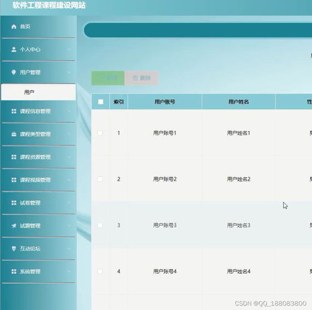Collapse the 用户管理 chevron
Viewport: 312px width, 310px height.
(69, 72)
